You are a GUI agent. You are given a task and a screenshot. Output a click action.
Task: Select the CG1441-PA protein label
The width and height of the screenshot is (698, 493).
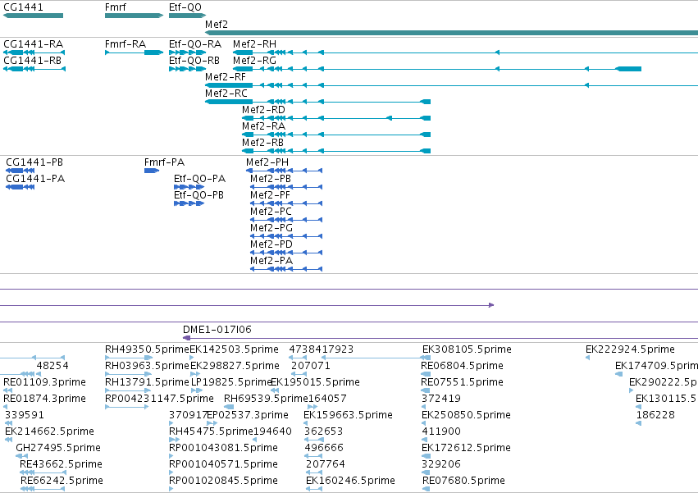(35, 179)
